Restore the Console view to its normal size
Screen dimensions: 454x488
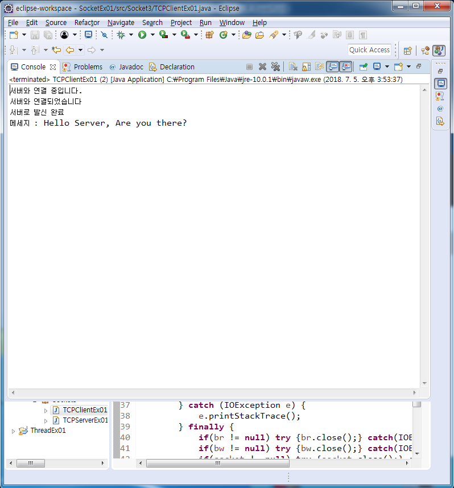(419, 66)
